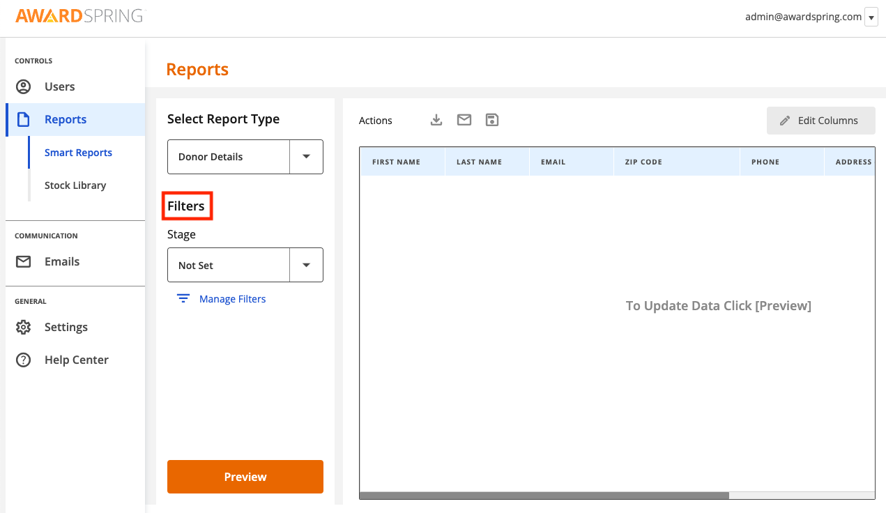Click the Settings gear icon
The height and width of the screenshot is (513, 886).
click(x=23, y=327)
